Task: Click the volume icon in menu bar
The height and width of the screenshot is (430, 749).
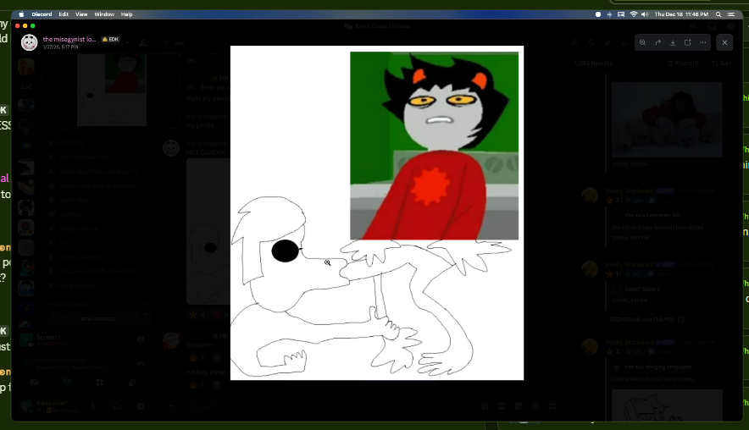Action: (x=645, y=14)
